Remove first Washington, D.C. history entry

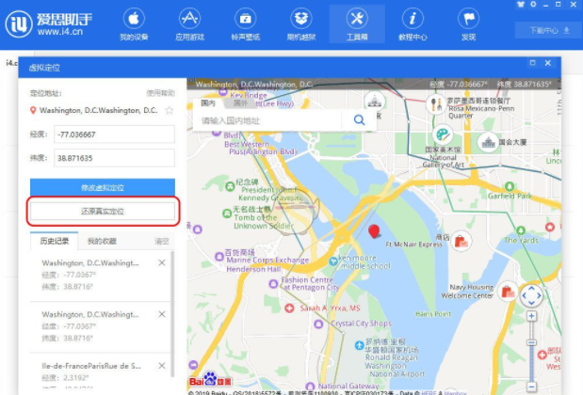tap(162, 262)
